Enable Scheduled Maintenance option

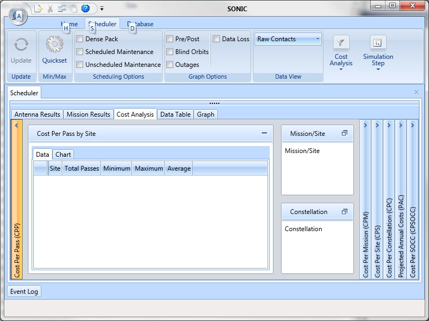[x=79, y=51]
